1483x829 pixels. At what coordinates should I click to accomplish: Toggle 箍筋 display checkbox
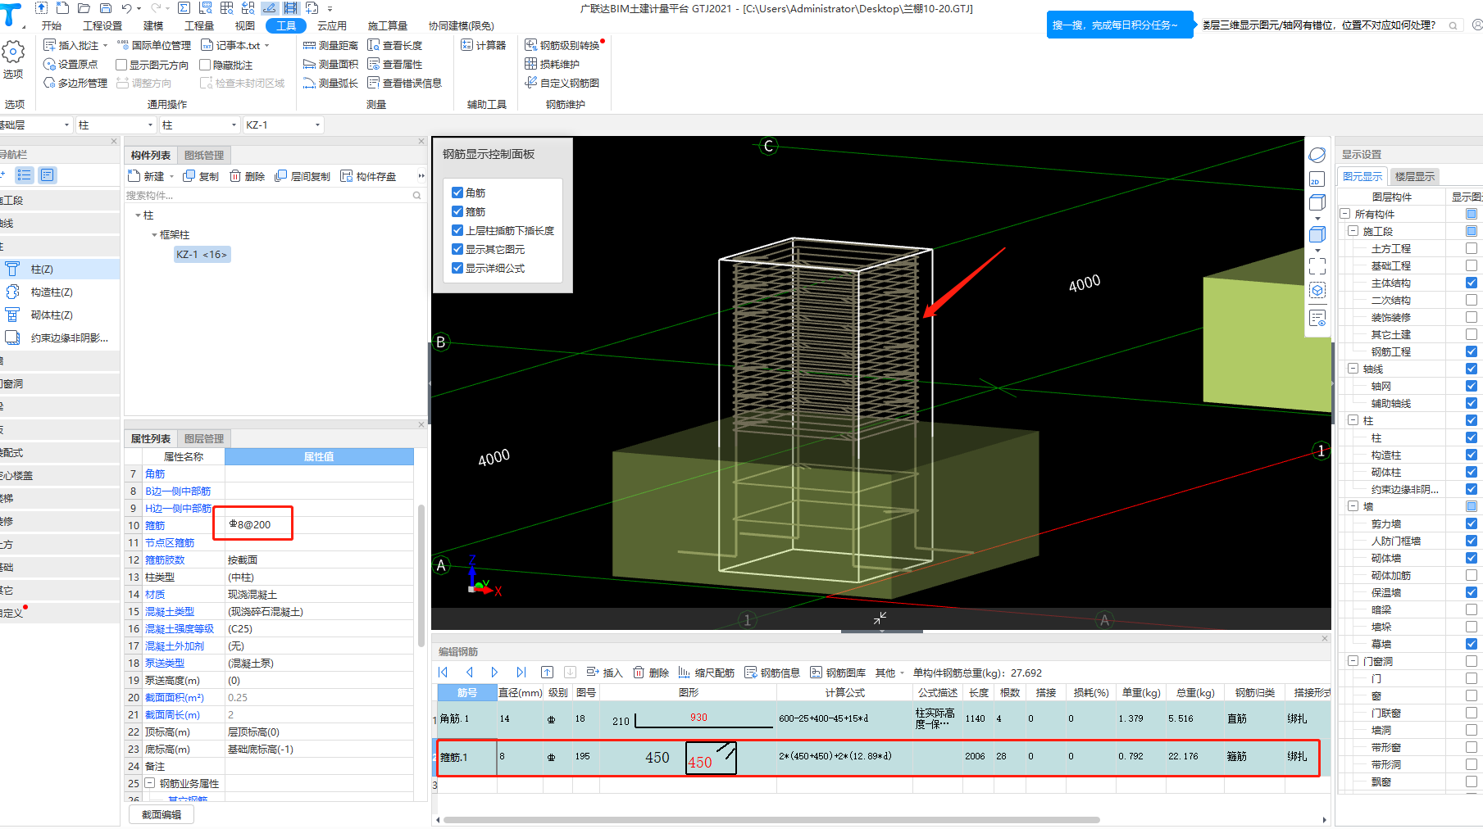pos(457,211)
